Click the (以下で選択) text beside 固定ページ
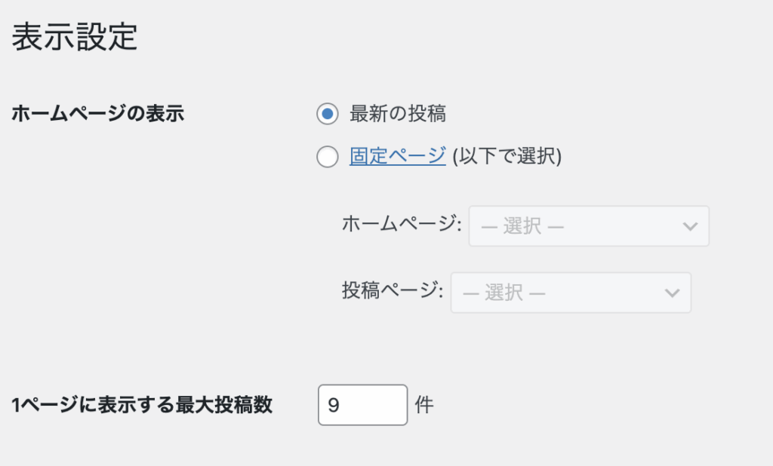Screen dimensions: 773x466 pyautogui.click(x=507, y=157)
